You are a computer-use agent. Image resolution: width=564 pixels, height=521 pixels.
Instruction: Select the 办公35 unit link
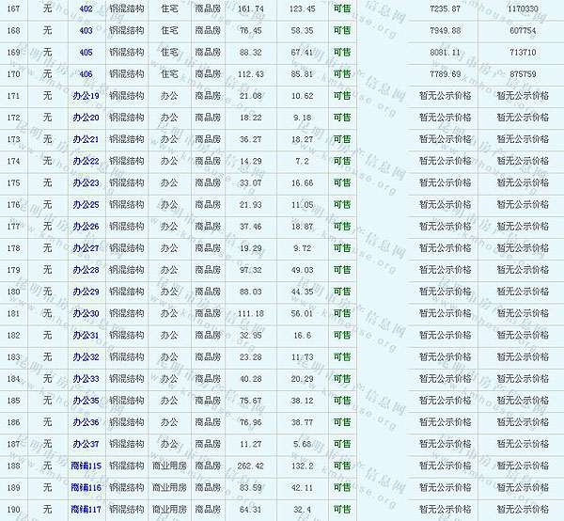[x=86, y=401]
